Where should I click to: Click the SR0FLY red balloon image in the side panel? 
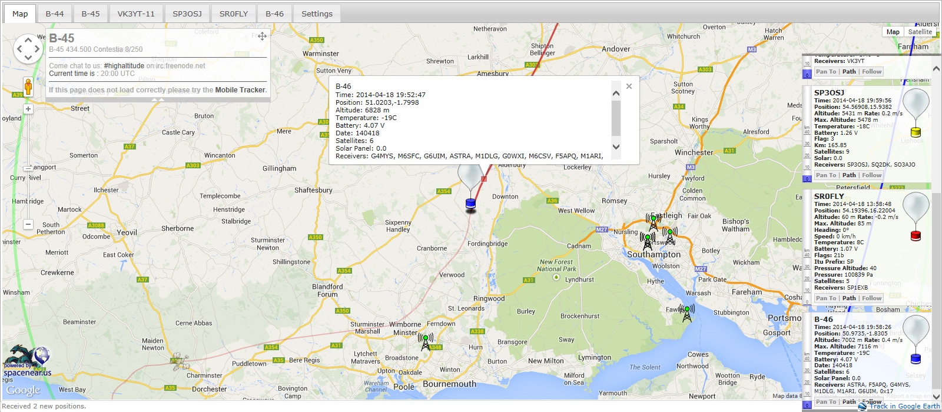(916, 217)
